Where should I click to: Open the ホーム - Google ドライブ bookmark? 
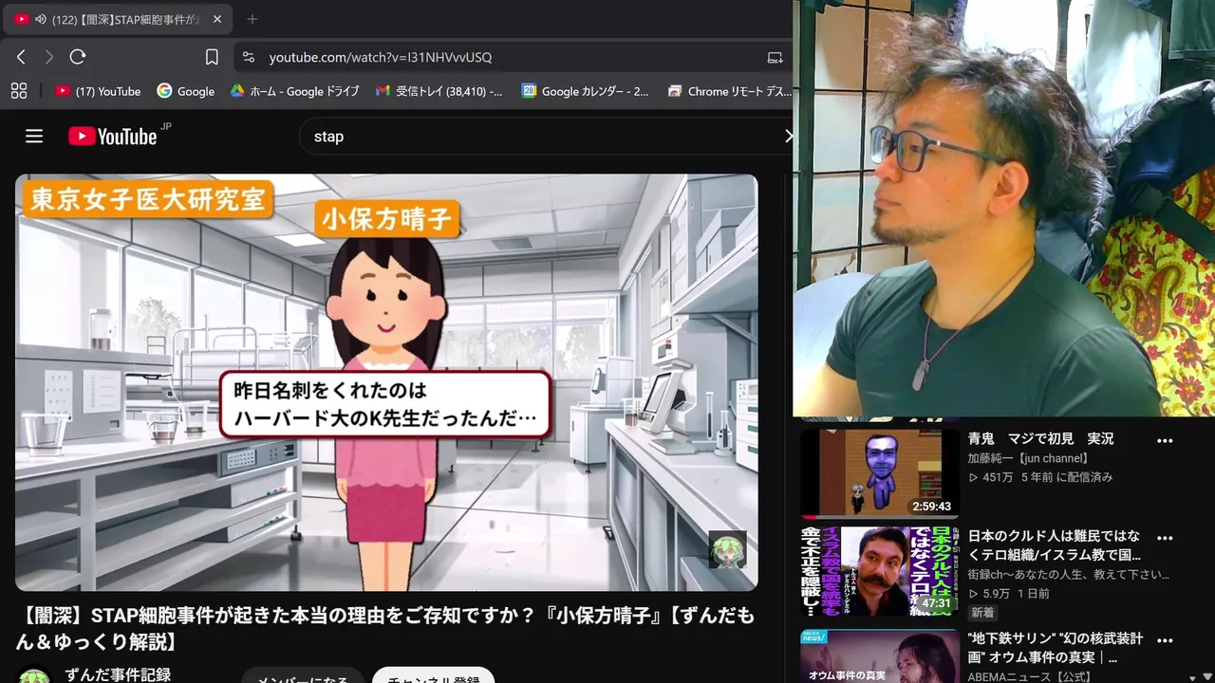[x=295, y=91]
